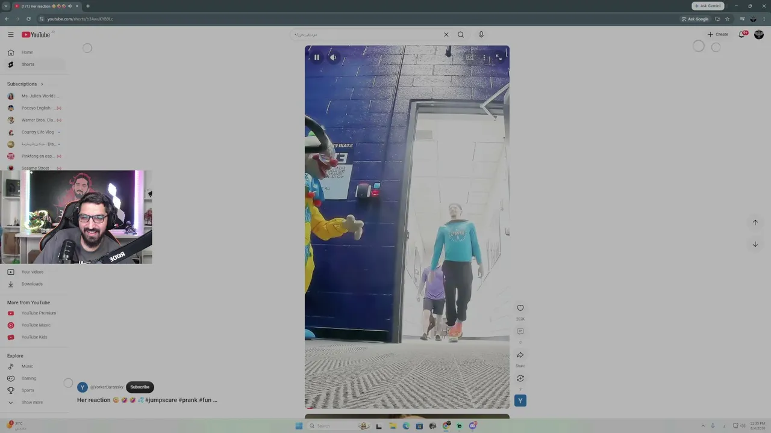
Task: Click the search magnifier button
Action: 461,34
